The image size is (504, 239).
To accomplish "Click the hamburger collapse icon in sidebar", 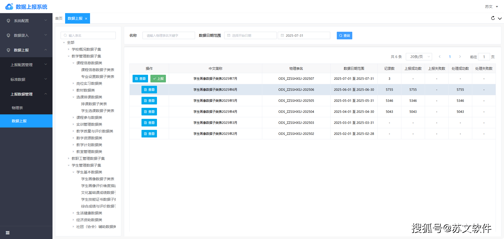I will point(8,233).
